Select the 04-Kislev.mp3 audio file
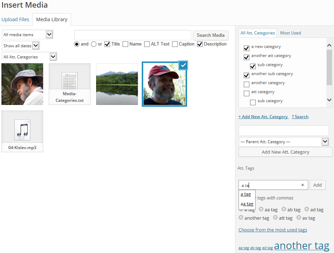Screen dimensions: 334x253 tap(22, 131)
